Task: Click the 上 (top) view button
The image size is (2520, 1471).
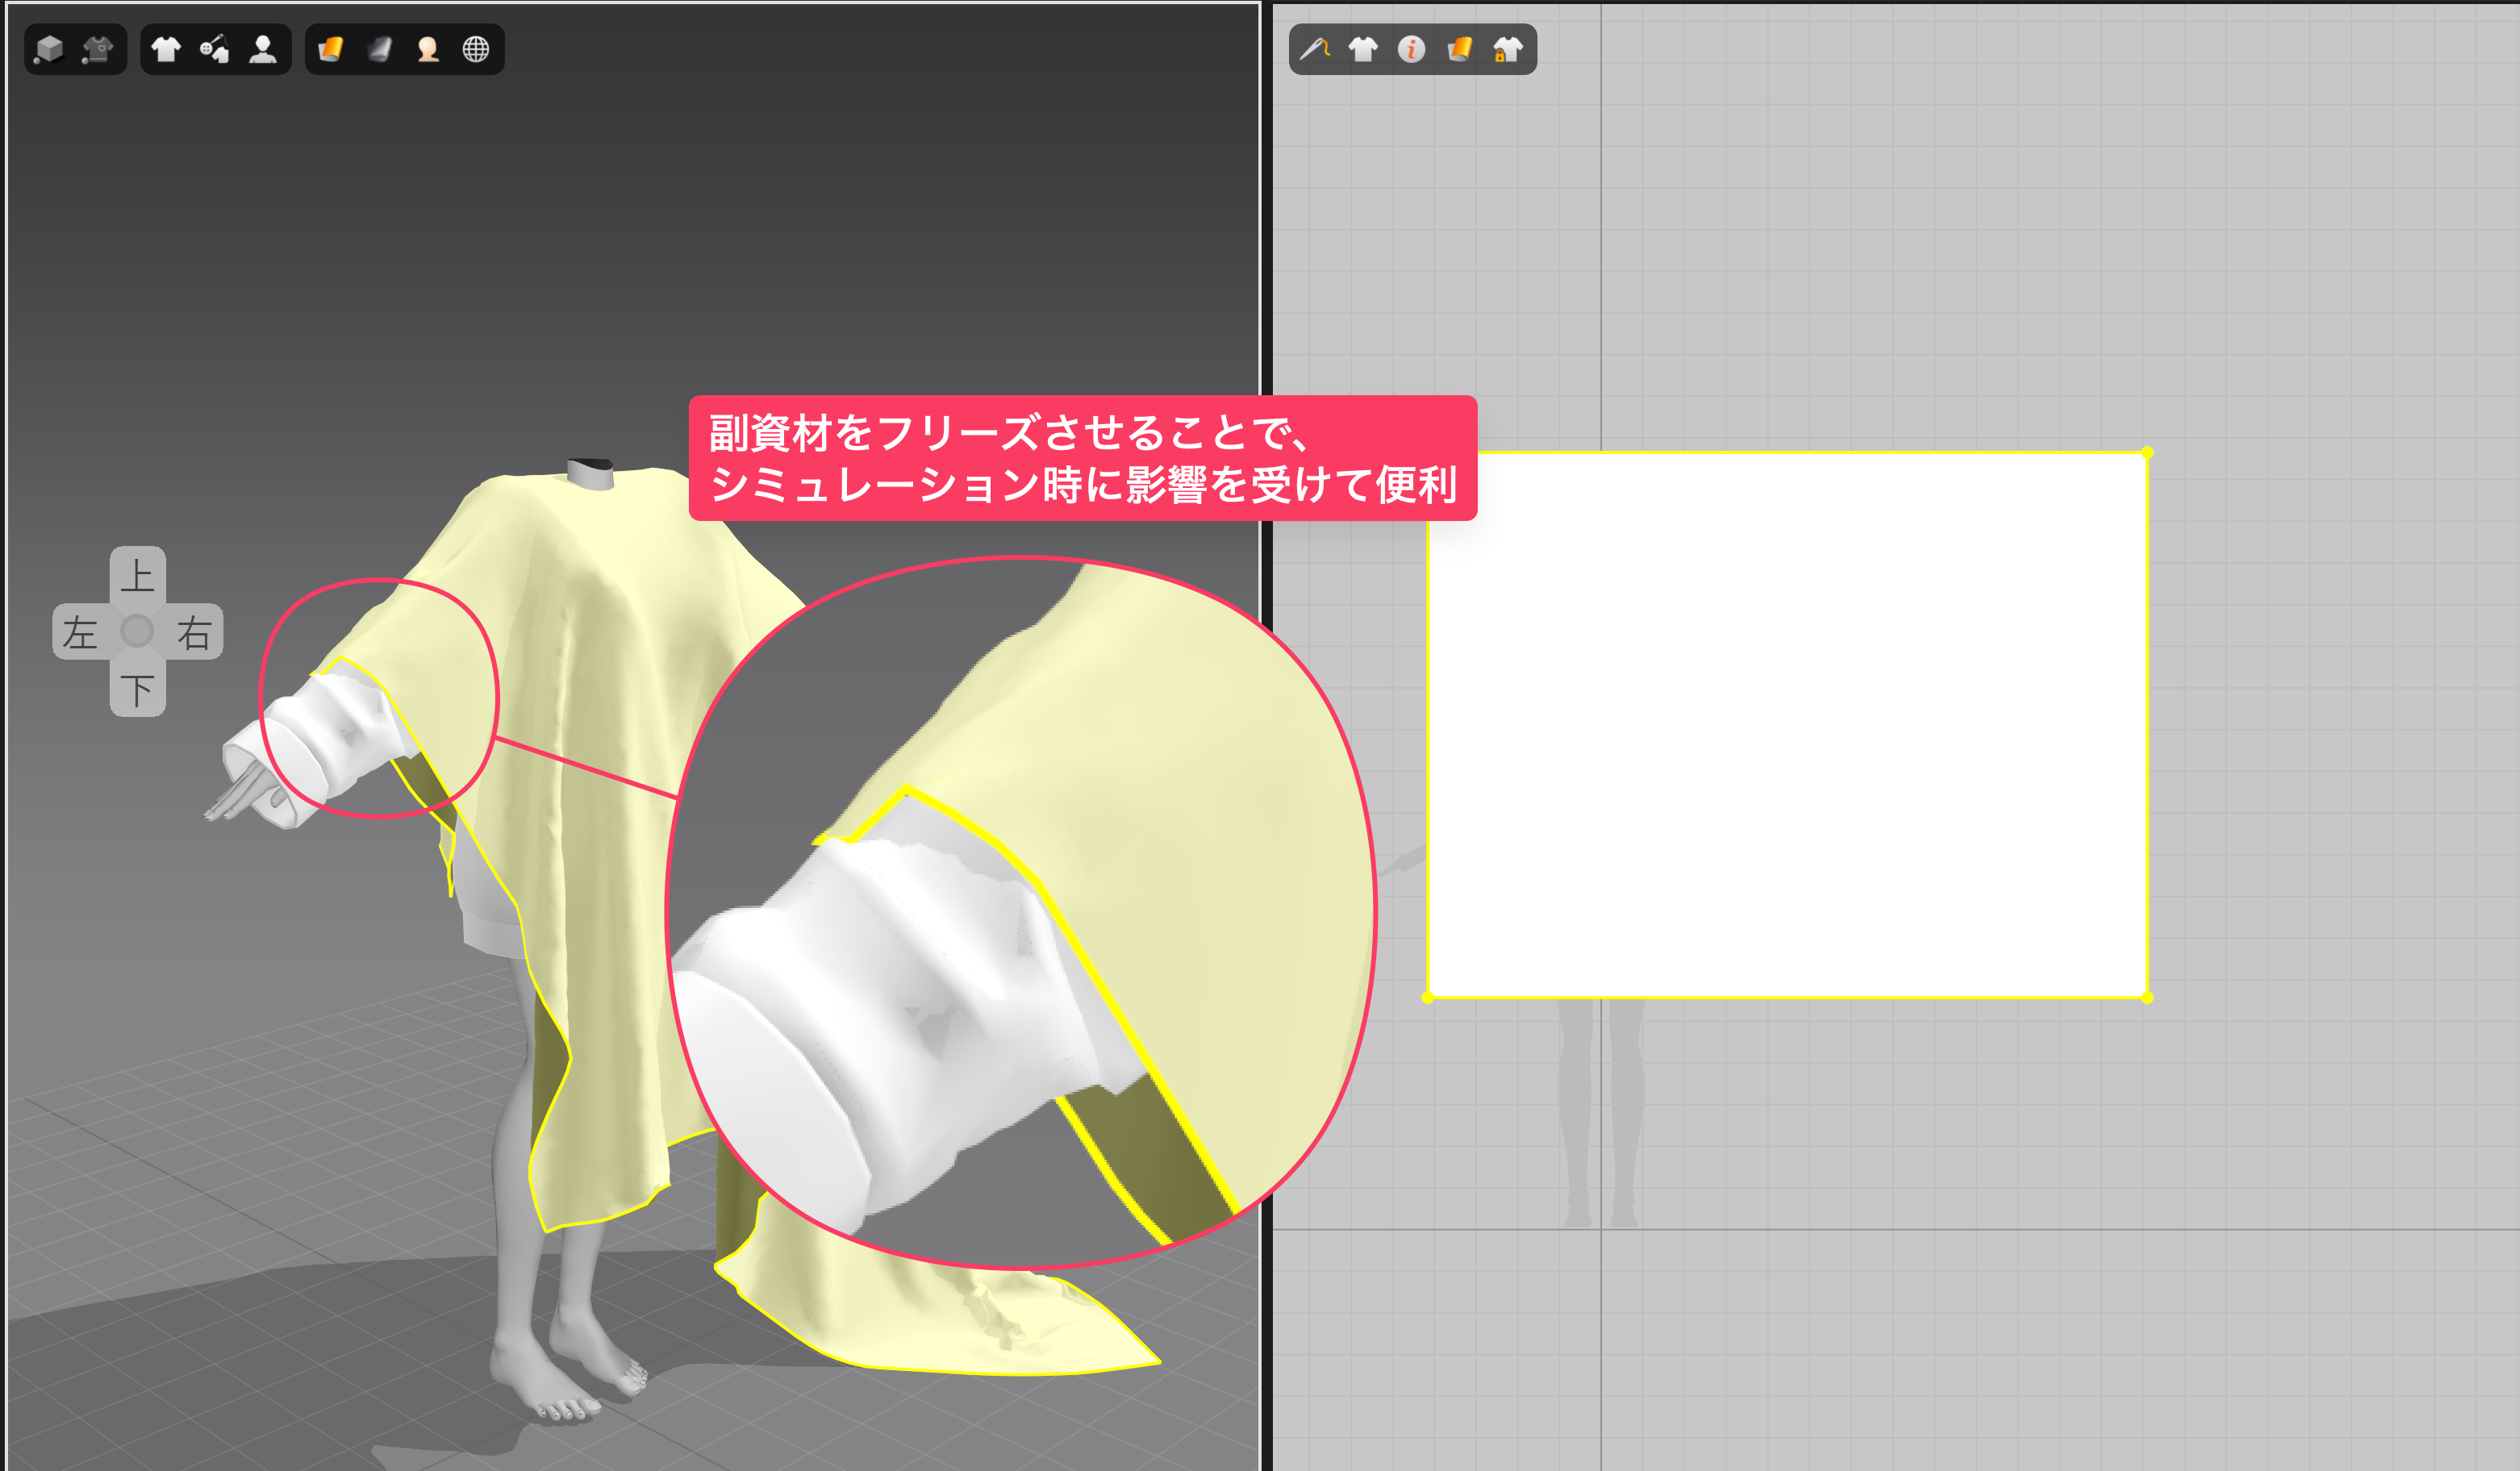Action: pyautogui.click(x=137, y=575)
